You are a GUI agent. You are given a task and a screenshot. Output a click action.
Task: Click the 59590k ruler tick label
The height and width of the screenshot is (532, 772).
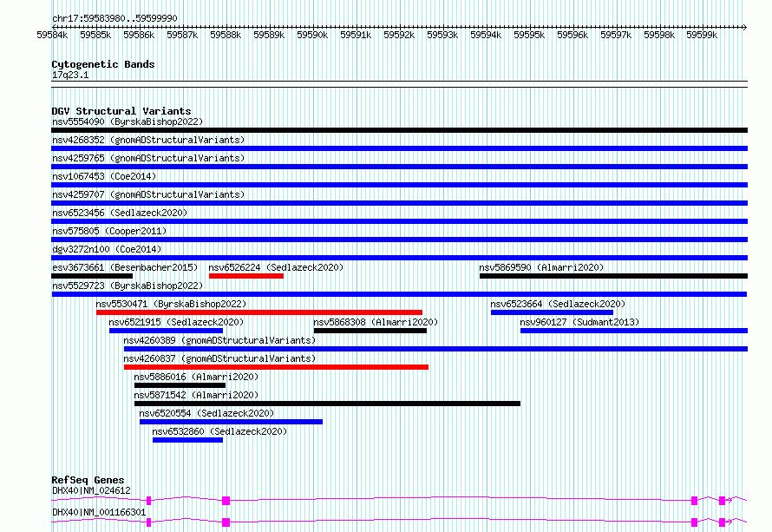tap(312, 35)
